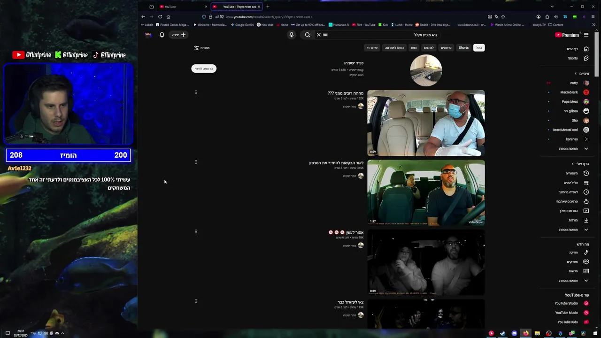Open History in the sidebar

[x=577, y=173]
